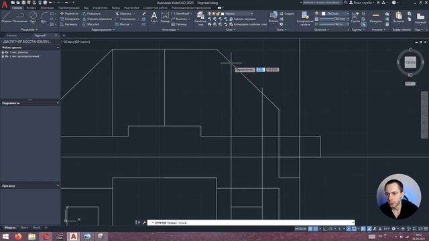Toggle polar tracking in status bar
Viewport: 429px width, 241px height.
pyautogui.click(x=330, y=229)
